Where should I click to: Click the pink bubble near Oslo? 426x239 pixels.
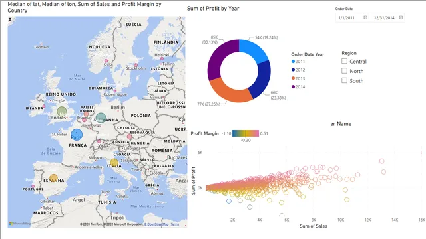106,61
